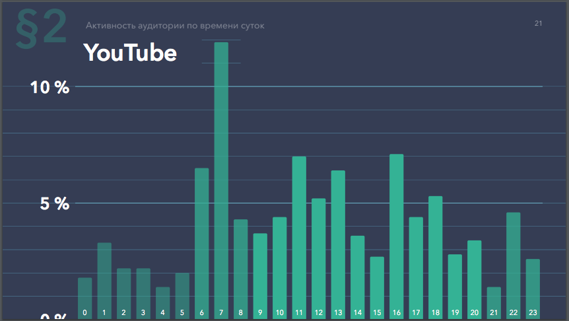Select the bar for hour 6

click(202, 244)
